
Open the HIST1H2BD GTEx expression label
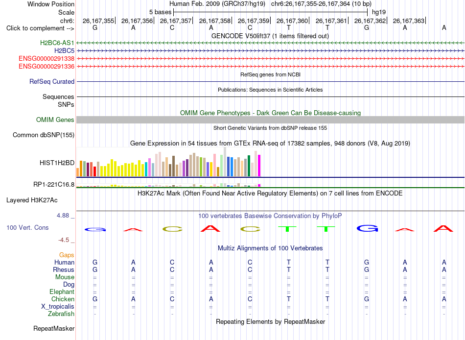[x=57, y=163]
